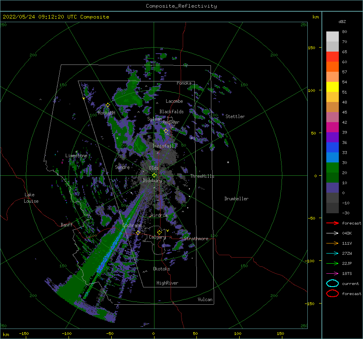The width and height of the screenshot is (363, 339).
Task: Click the Blackfalds city label
Action: pos(171,112)
